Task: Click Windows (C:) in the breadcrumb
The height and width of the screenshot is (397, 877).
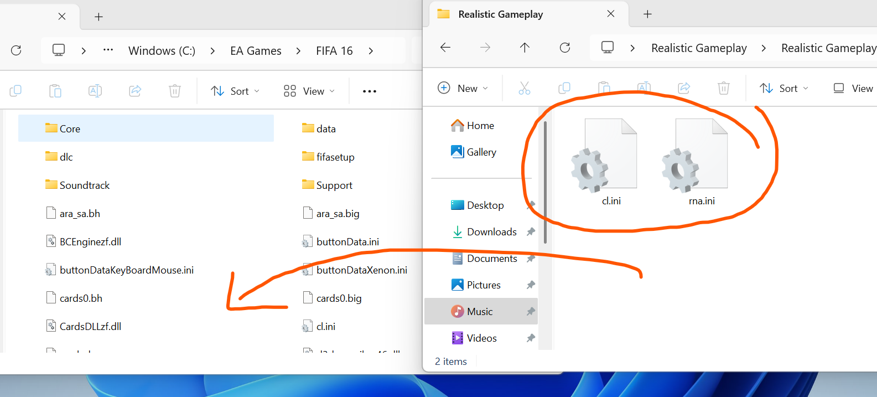Action: [x=162, y=51]
